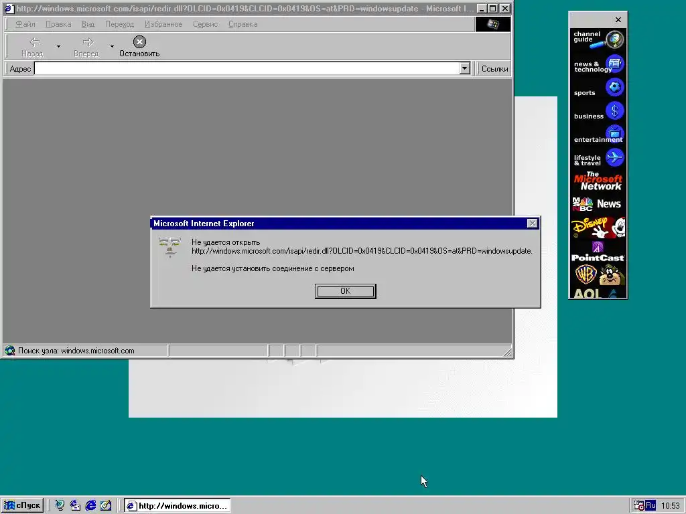Click the 'Не удается установить соединение' message
Image resolution: width=686 pixels, height=514 pixels.
(x=273, y=268)
